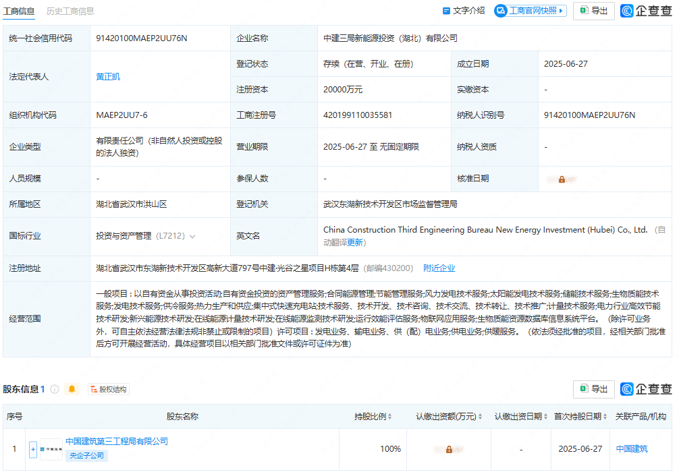
Task: Switch to the 工商信息 tab
Action: [x=19, y=11]
